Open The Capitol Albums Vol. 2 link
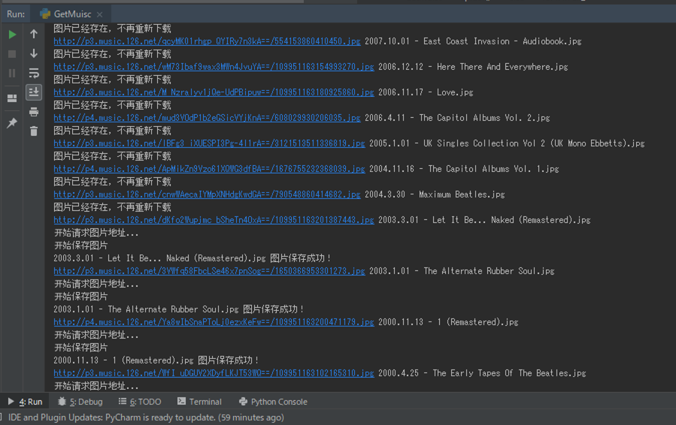Screen dimensions: 676x425 coord(207,118)
